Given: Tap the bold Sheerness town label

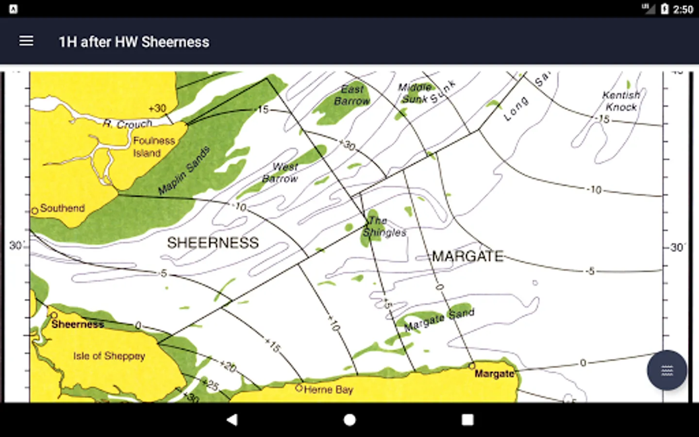Looking at the screenshot, I should pos(78,324).
